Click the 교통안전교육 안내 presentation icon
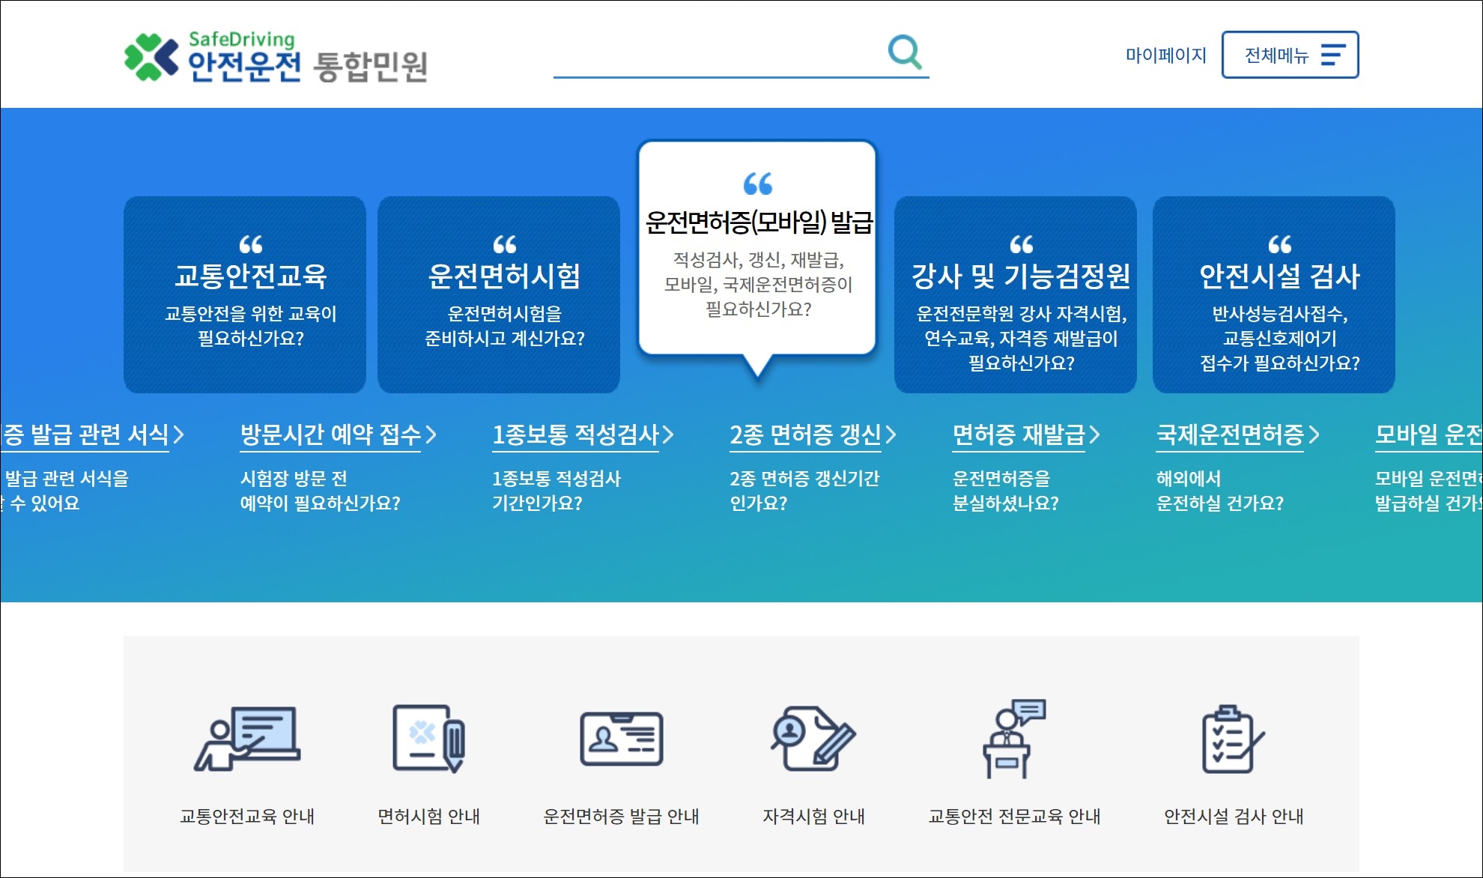Viewport: 1483px width, 878px height. [x=248, y=739]
